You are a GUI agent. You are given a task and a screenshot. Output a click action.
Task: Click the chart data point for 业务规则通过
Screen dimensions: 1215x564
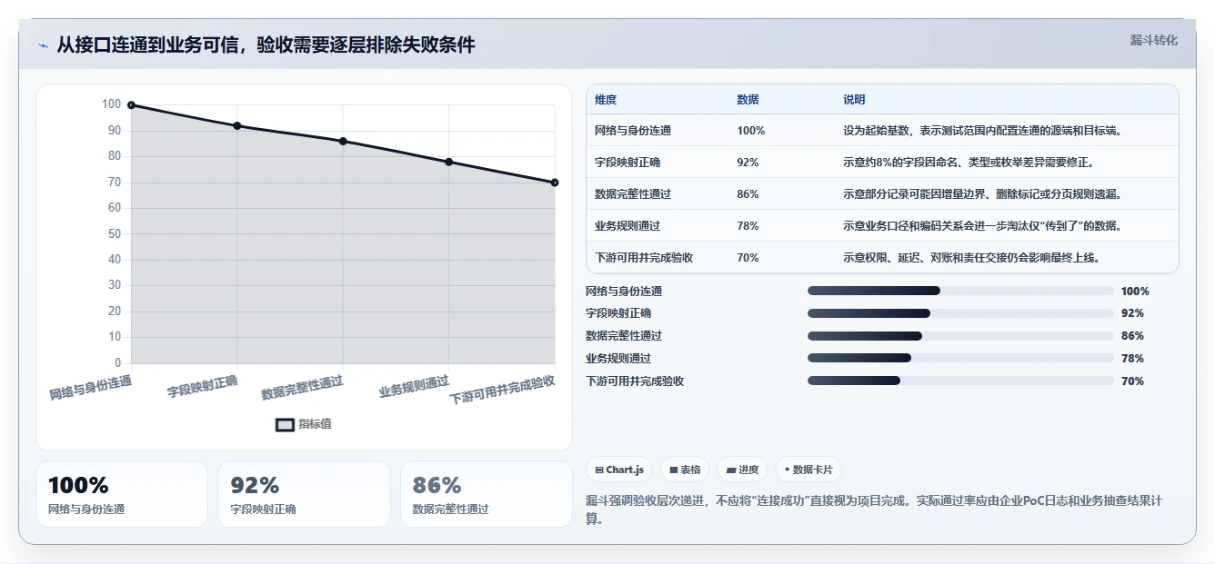click(448, 162)
